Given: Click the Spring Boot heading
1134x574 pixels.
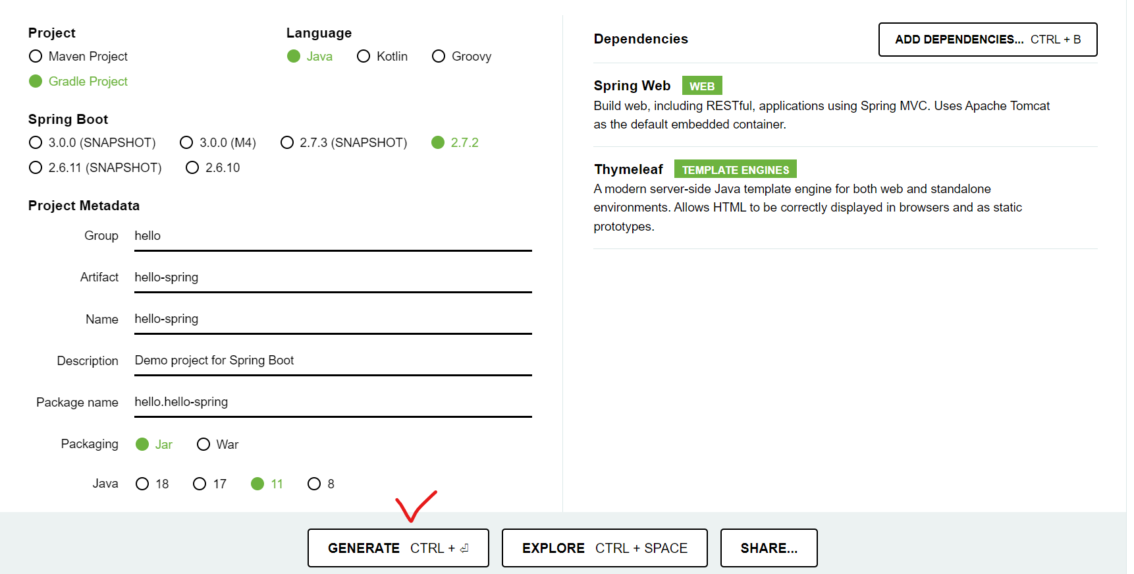Looking at the screenshot, I should 68,119.
